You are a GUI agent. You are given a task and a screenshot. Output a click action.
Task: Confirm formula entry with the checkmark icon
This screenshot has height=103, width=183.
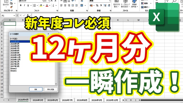tap(24, 15)
